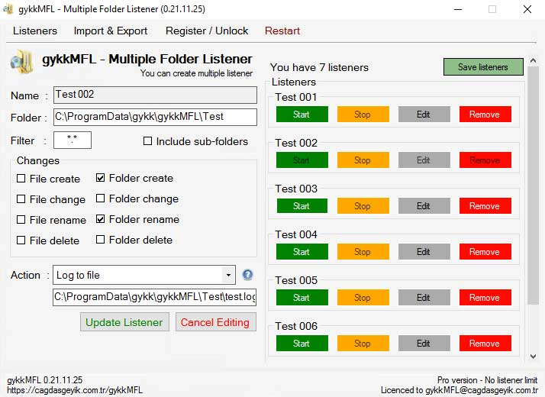Remove the Test 005 listener
Screen dimensions: 545x397
pyautogui.click(x=485, y=298)
